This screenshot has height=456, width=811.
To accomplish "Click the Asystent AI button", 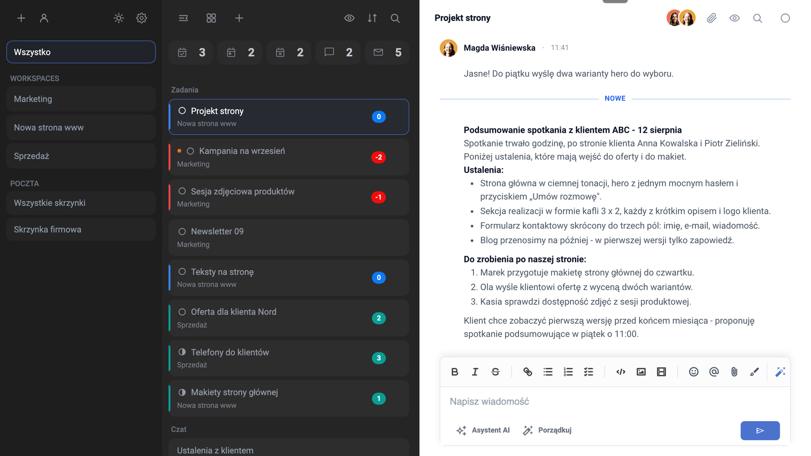I will coord(483,430).
